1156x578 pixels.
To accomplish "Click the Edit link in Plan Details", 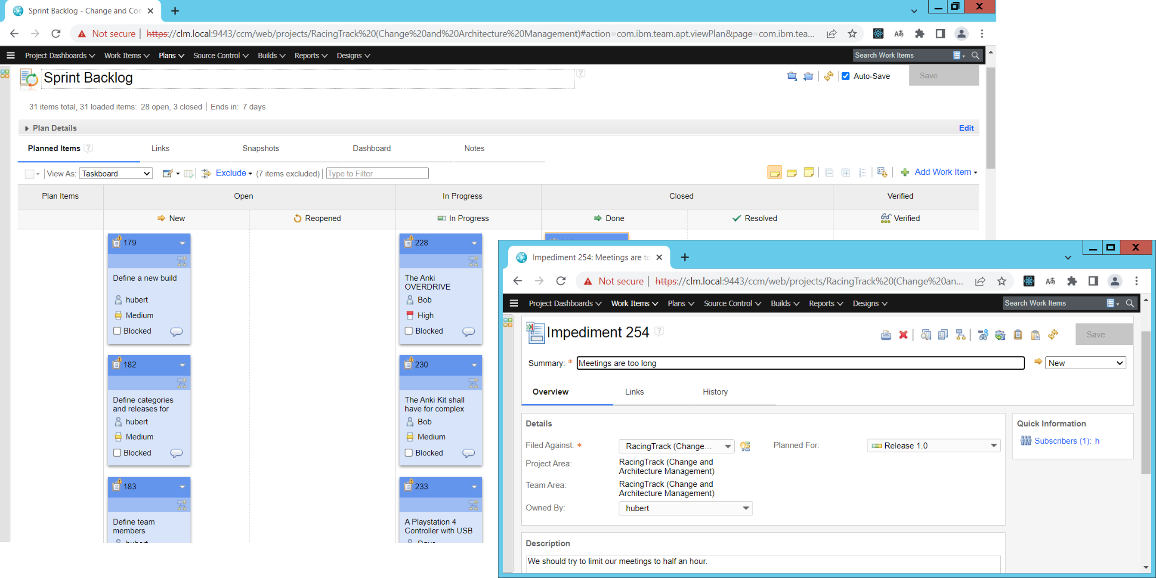I will 966,128.
